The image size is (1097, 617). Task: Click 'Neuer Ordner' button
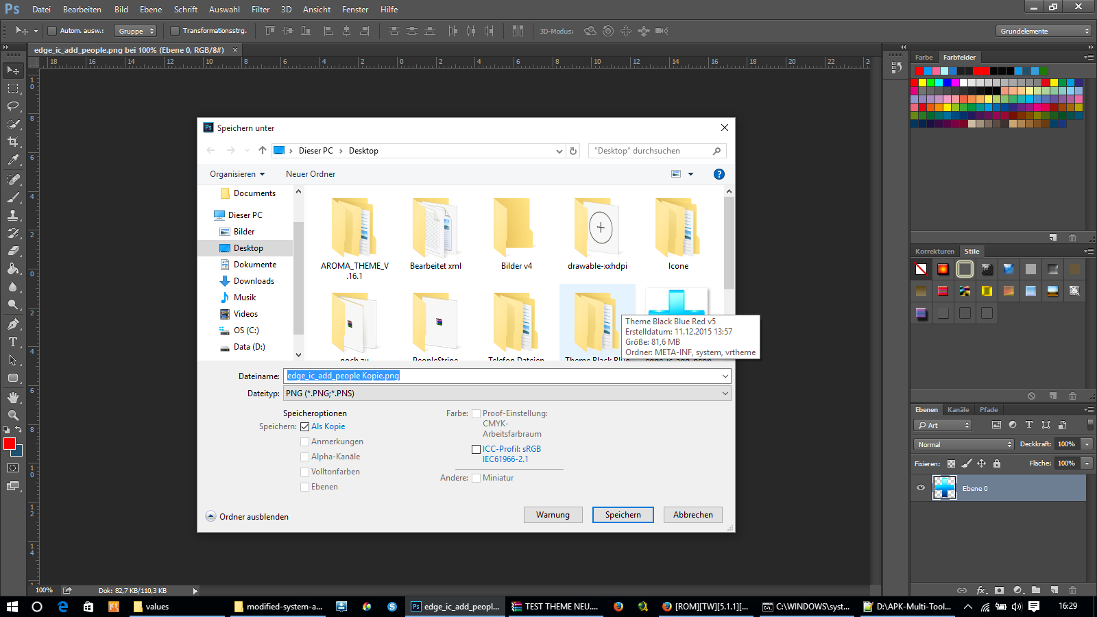311,174
